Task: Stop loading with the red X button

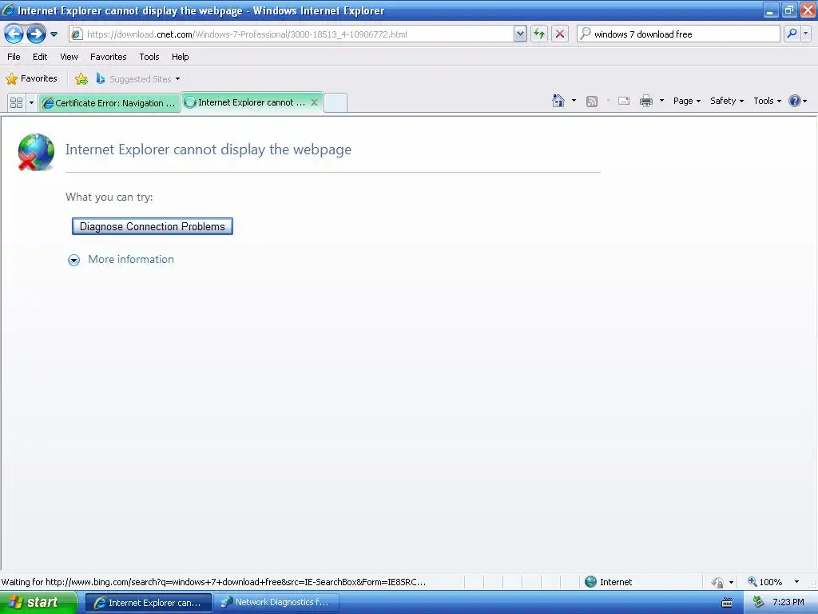Action: pyautogui.click(x=560, y=34)
